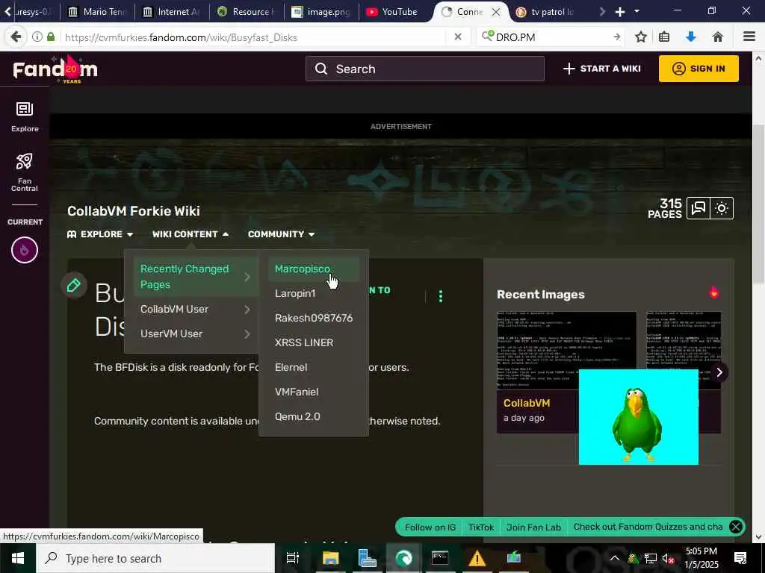This screenshot has height=573, width=765.
Task: Expand the COMMUNITY menu
Action: (281, 234)
